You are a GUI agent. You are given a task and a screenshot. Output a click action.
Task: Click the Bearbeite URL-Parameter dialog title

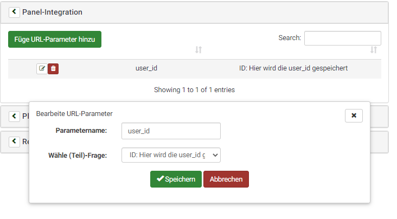pyautogui.click(x=74, y=114)
